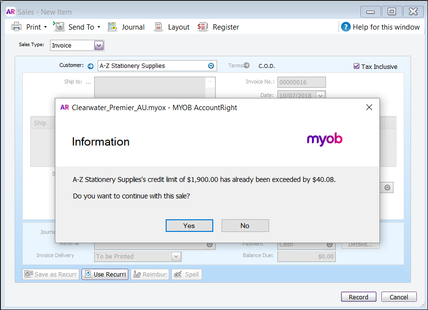Click the blue help question mark icon
The image size is (428, 310).
[345, 27]
